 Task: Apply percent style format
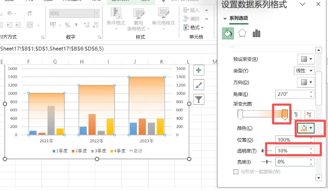click(x=67, y=25)
